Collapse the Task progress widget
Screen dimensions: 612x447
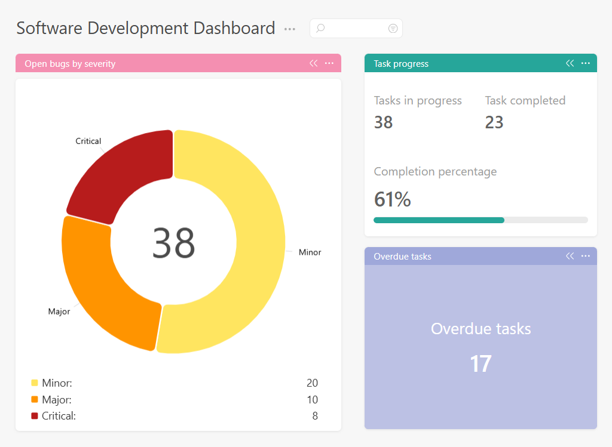(570, 63)
